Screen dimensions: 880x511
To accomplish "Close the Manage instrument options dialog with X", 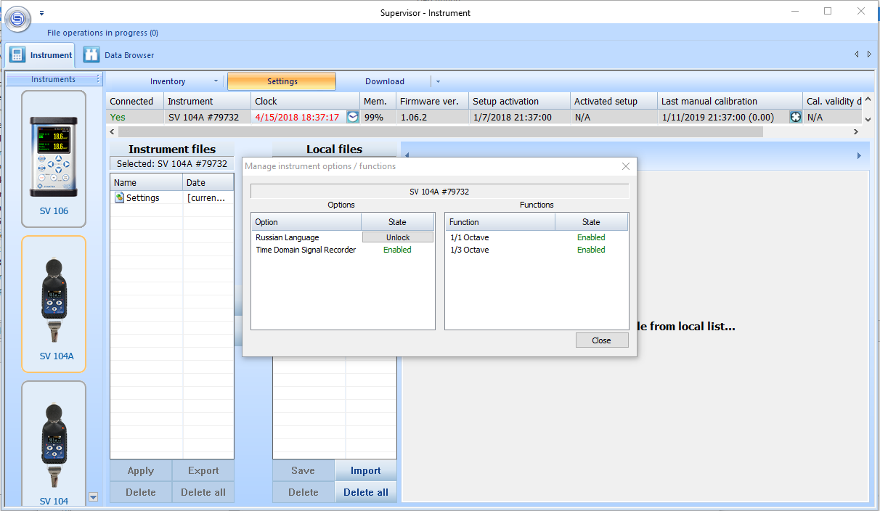I will click(626, 166).
